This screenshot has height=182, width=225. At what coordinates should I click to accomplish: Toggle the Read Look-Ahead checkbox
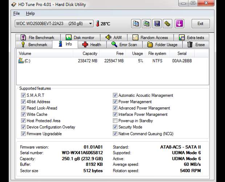pos(23,108)
